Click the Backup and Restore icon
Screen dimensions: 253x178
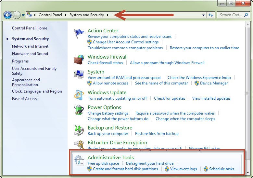tap(79, 130)
